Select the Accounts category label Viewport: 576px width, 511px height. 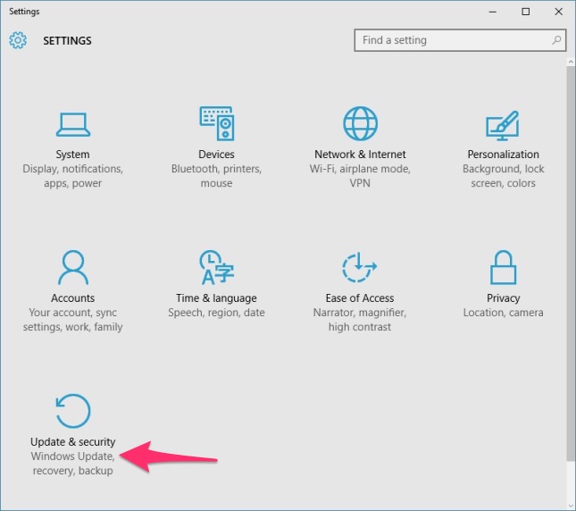pos(72,297)
